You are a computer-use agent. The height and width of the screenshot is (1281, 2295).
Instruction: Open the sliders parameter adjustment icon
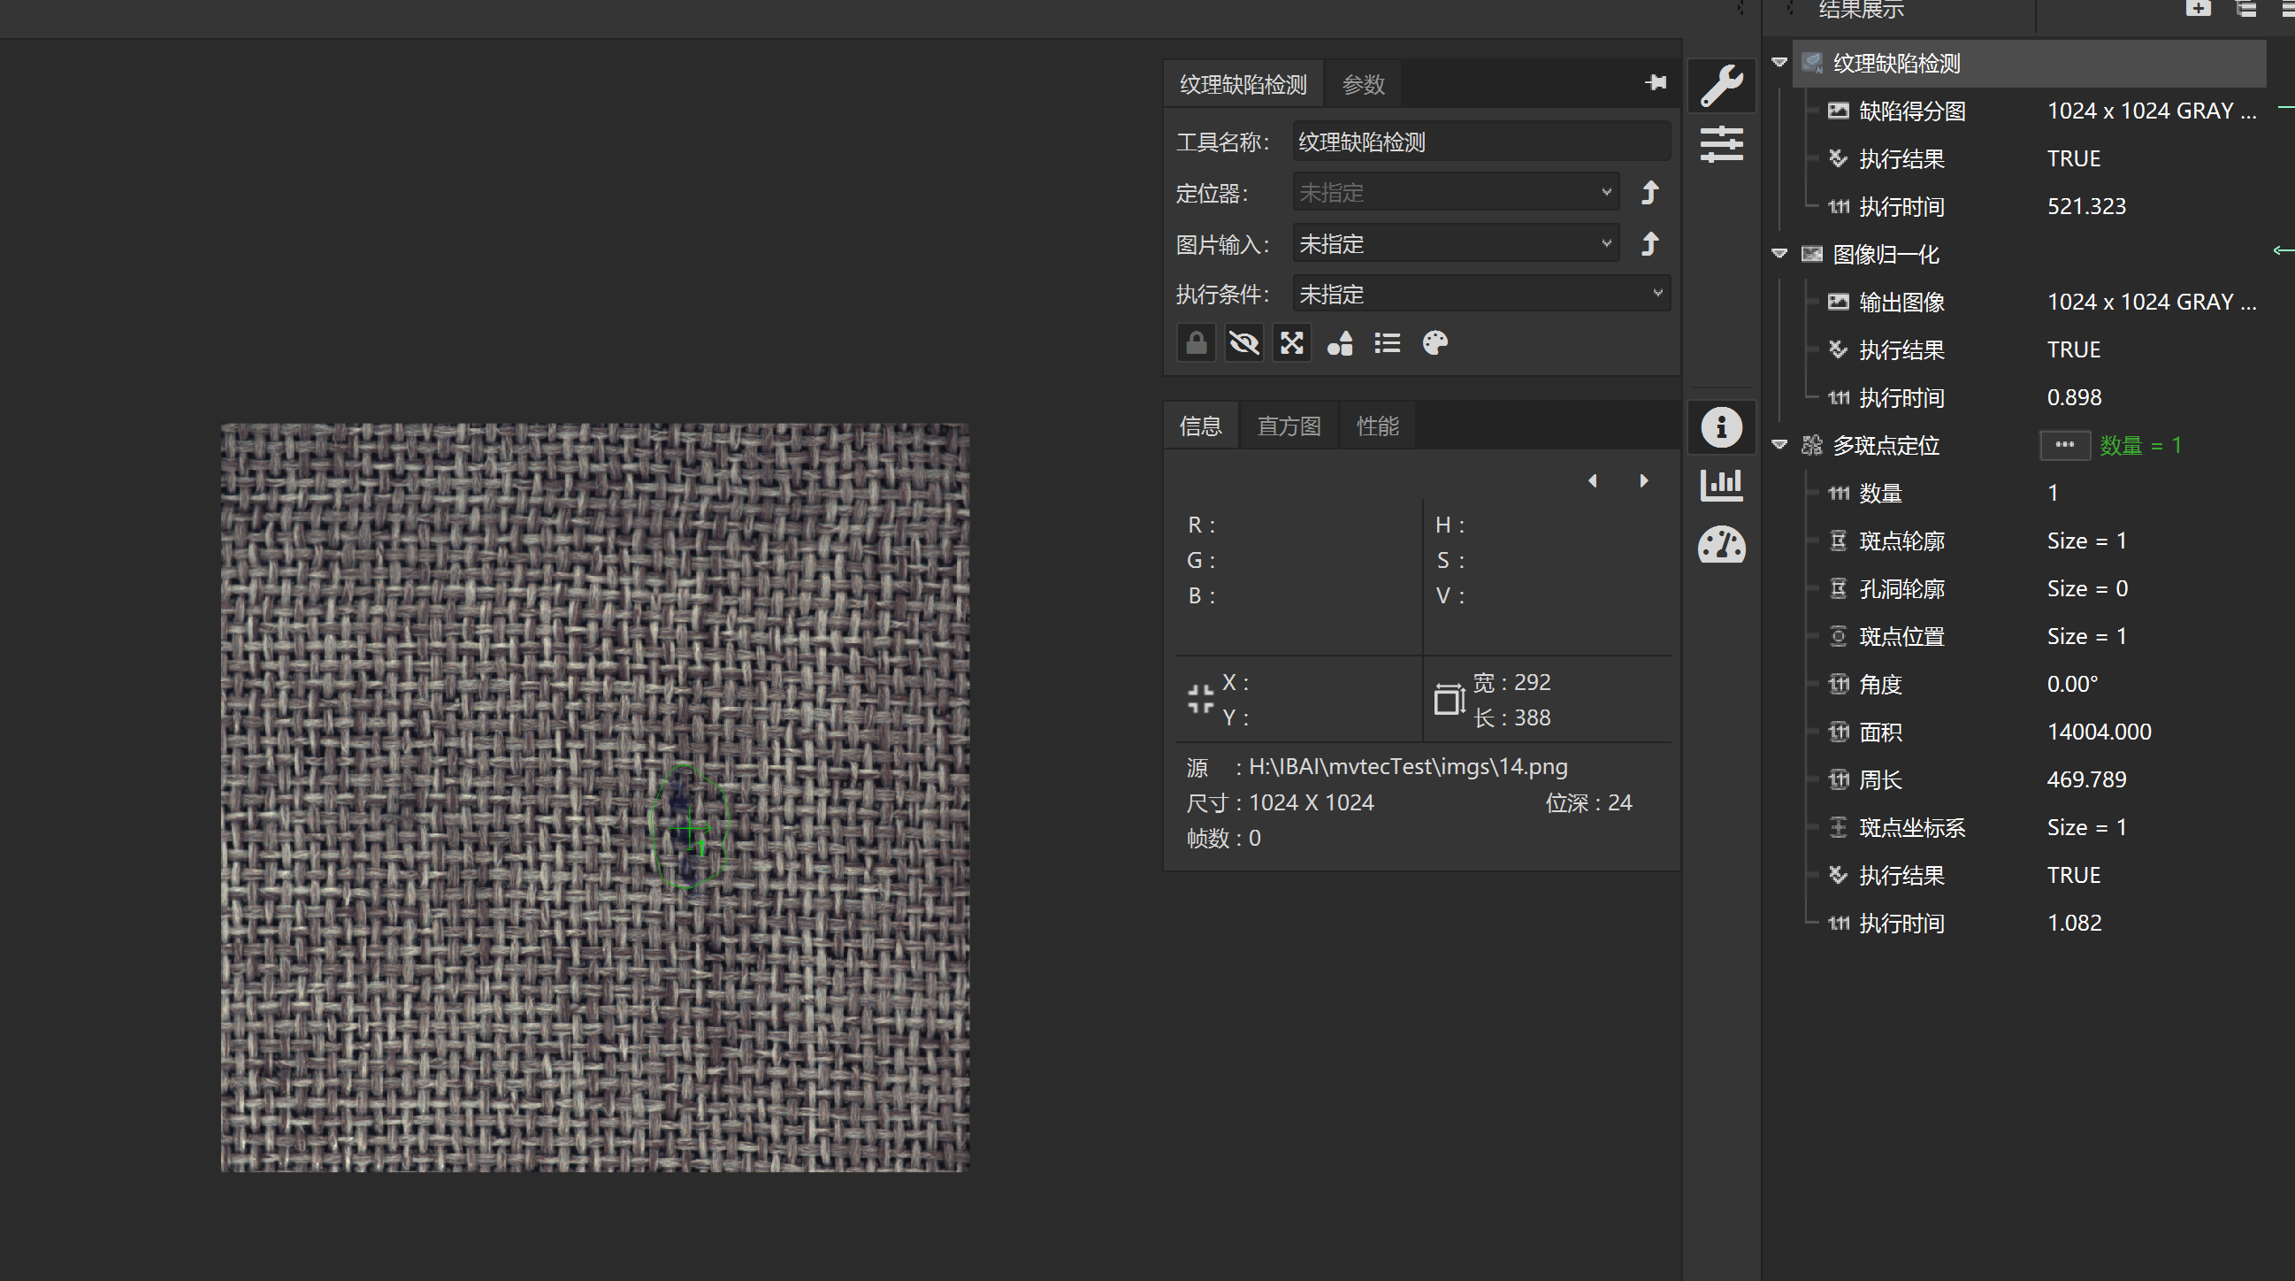click(x=1721, y=144)
